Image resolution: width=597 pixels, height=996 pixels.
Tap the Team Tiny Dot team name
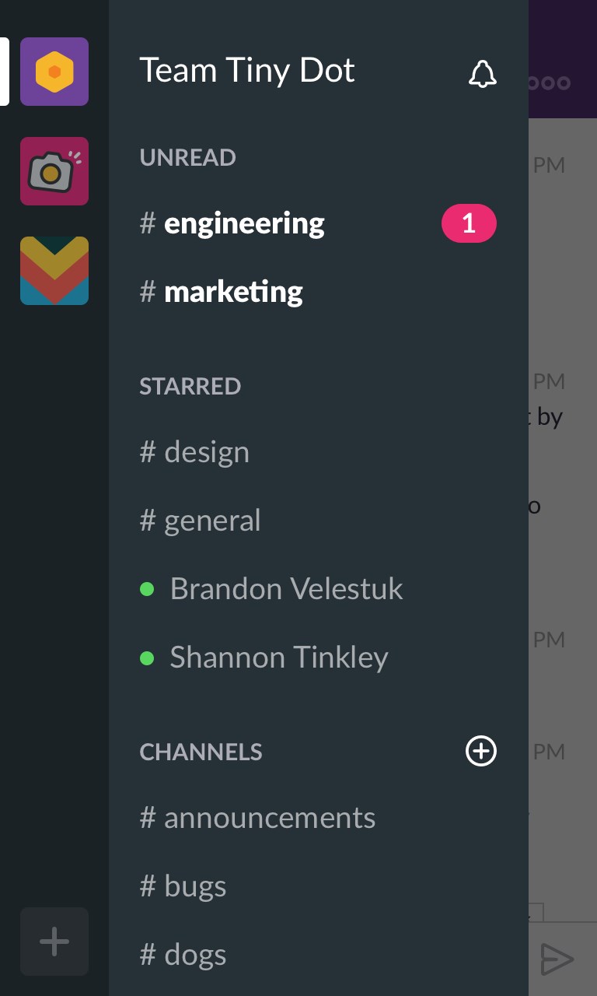click(247, 71)
